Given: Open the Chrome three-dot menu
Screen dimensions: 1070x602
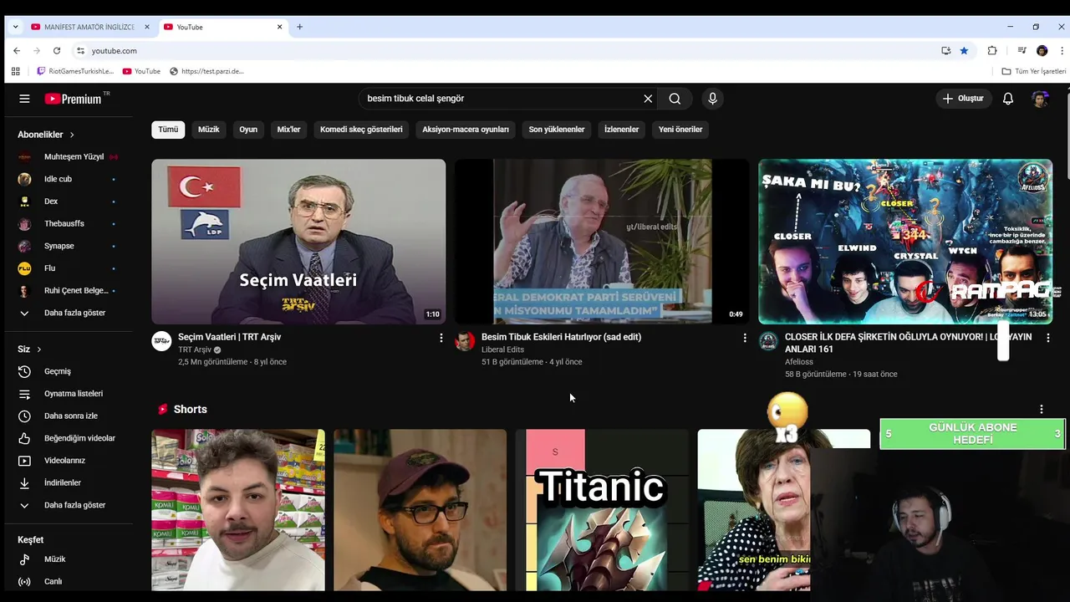Looking at the screenshot, I should point(1062,51).
